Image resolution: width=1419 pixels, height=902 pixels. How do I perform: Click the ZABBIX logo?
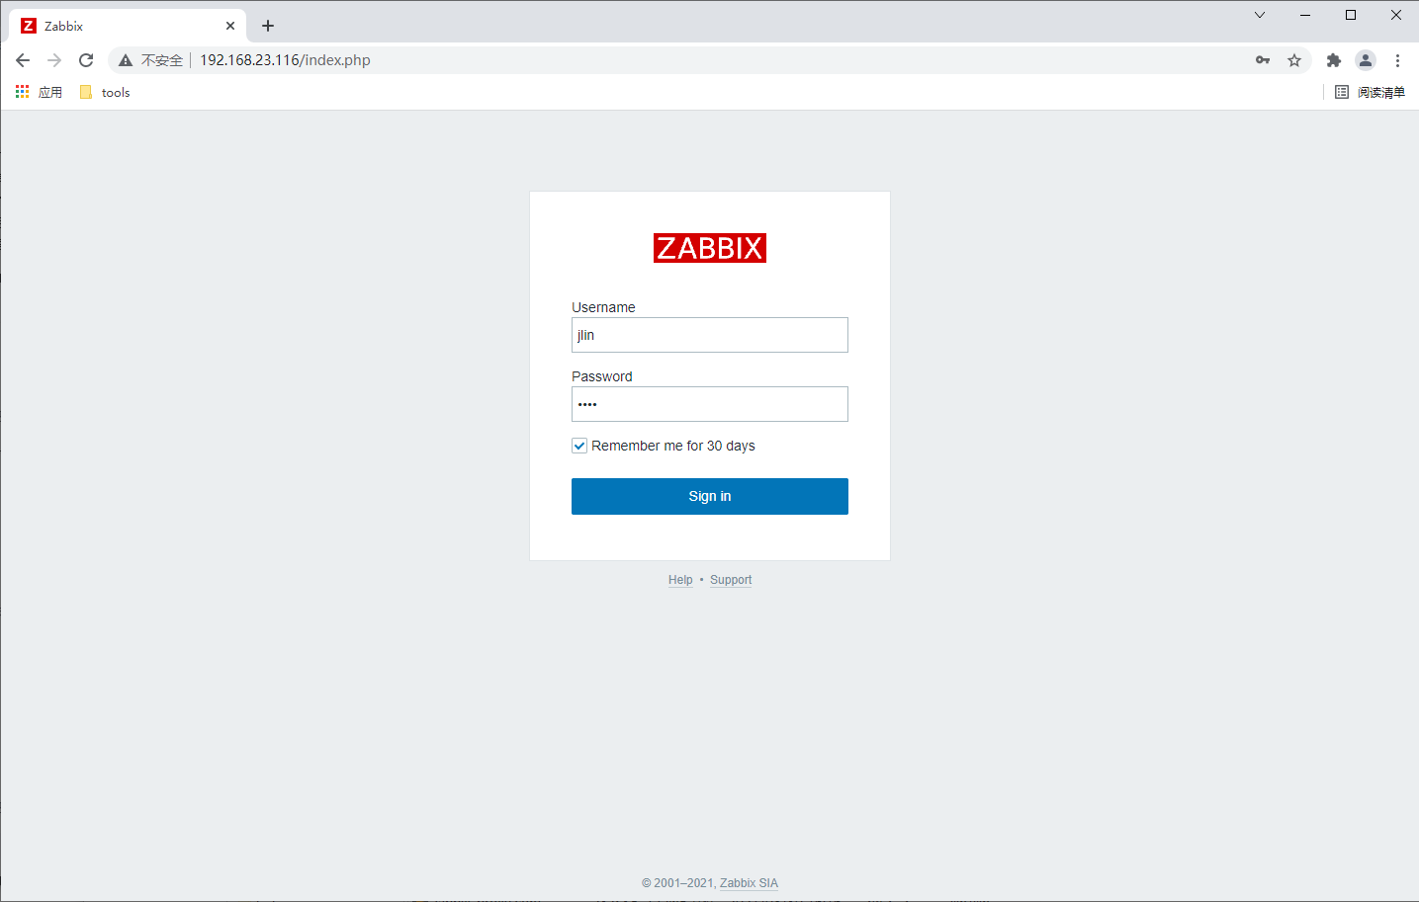click(710, 248)
